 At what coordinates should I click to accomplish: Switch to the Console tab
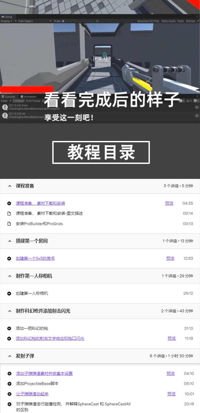tap(8, 97)
